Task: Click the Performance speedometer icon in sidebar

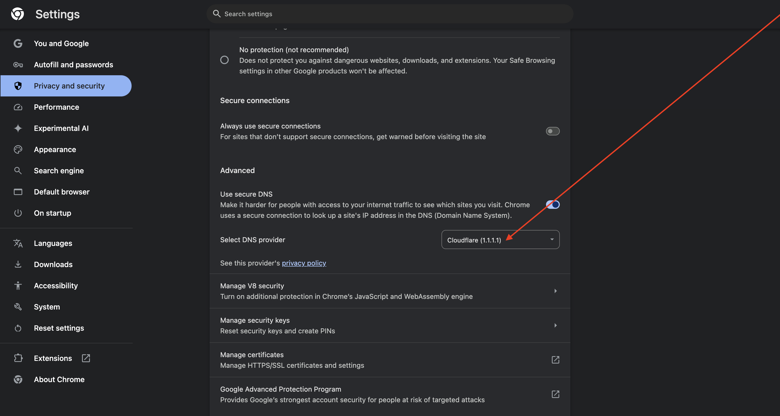Action: click(x=18, y=107)
